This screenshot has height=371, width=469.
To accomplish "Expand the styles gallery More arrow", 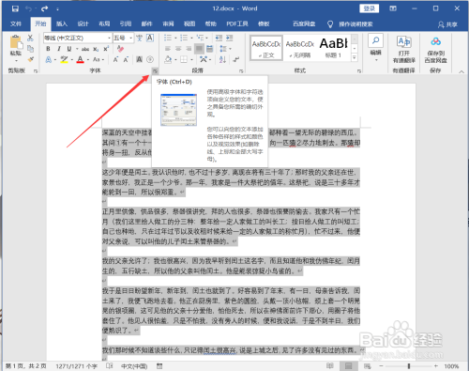I will 355,57.
